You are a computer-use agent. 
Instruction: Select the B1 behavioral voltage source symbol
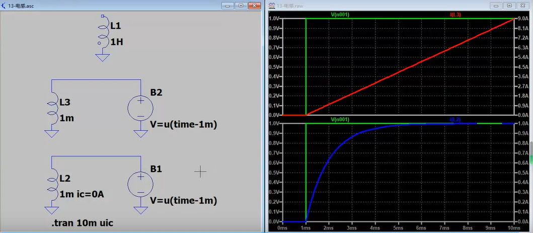coord(140,185)
